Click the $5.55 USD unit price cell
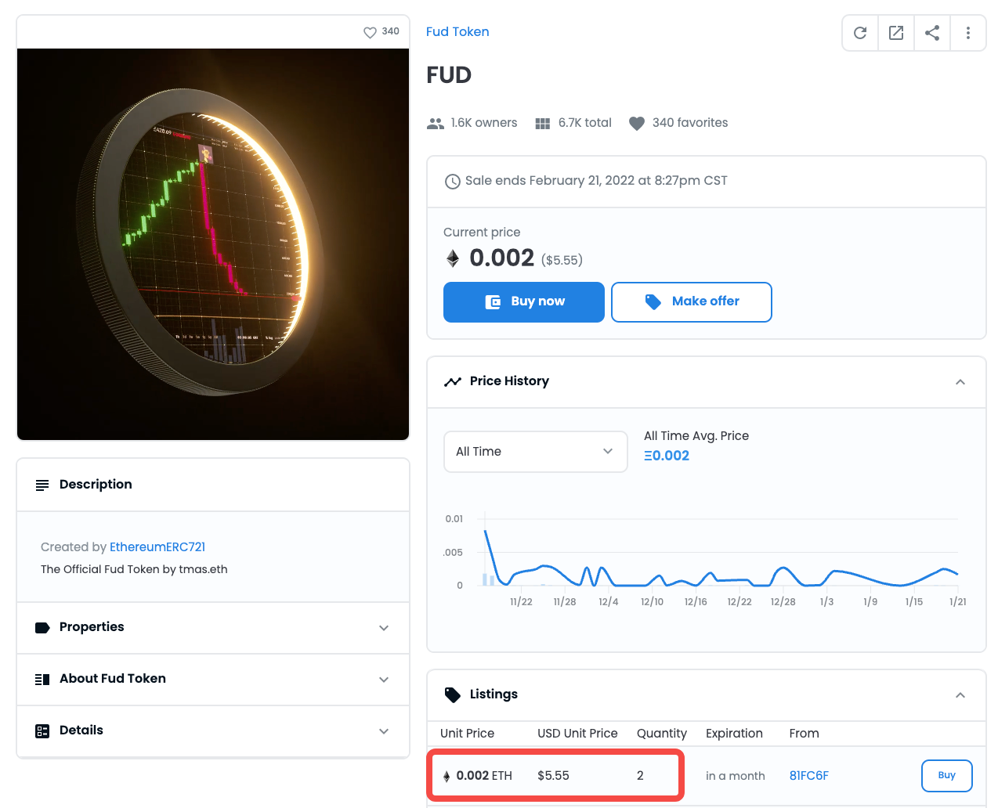Image resolution: width=998 pixels, height=808 pixels. (x=553, y=775)
